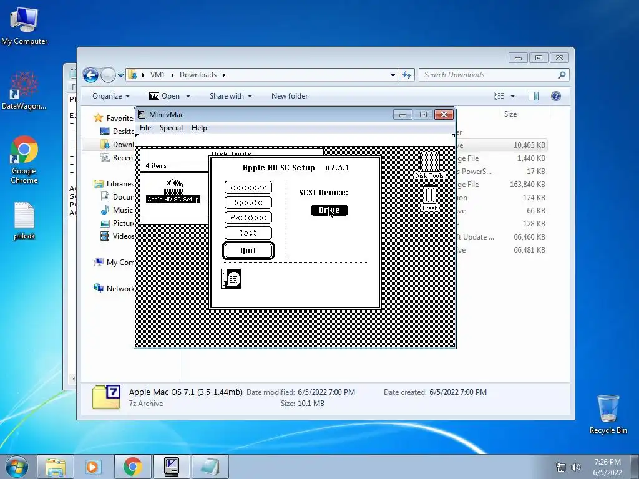Click the 7z archive icon in details pane
The image size is (639, 479).
[x=106, y=397]
